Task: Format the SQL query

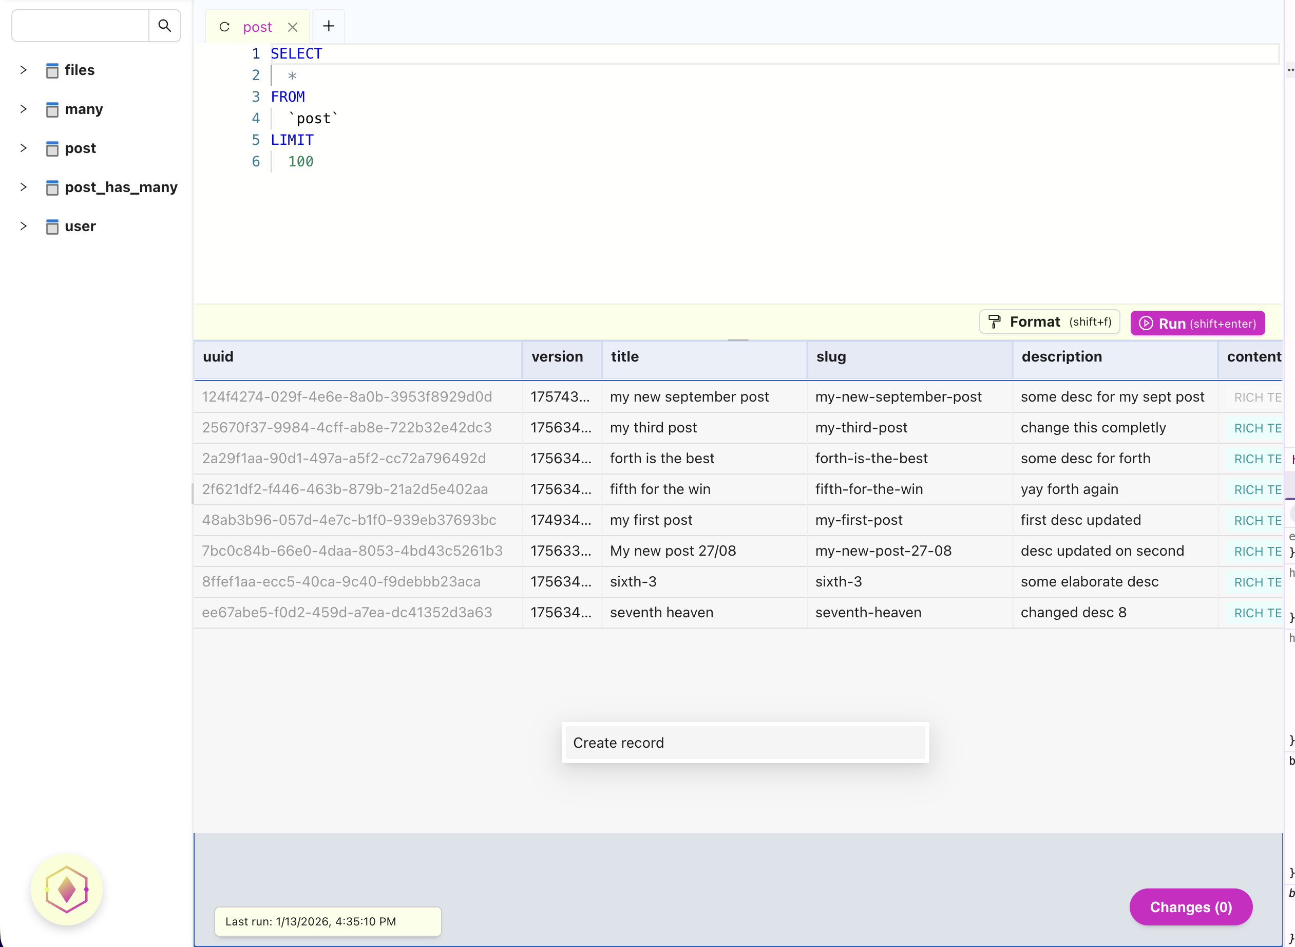Action: tap(1049, 322)
